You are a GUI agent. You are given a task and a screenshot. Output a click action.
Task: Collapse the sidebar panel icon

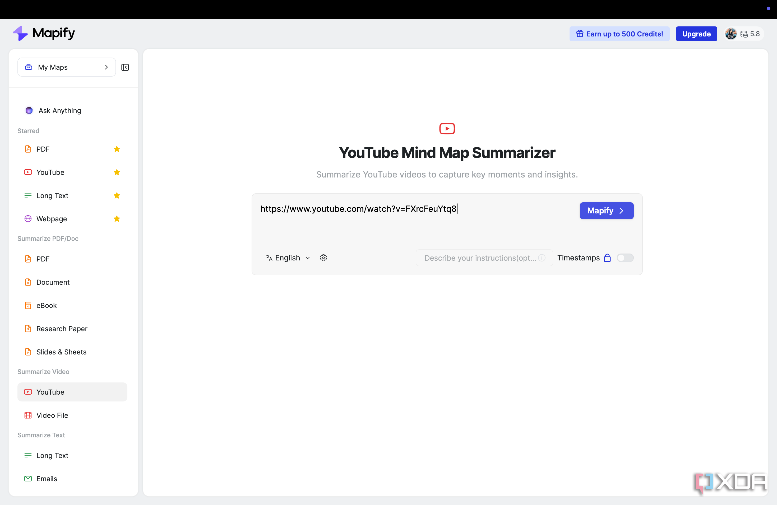point(125,67)
